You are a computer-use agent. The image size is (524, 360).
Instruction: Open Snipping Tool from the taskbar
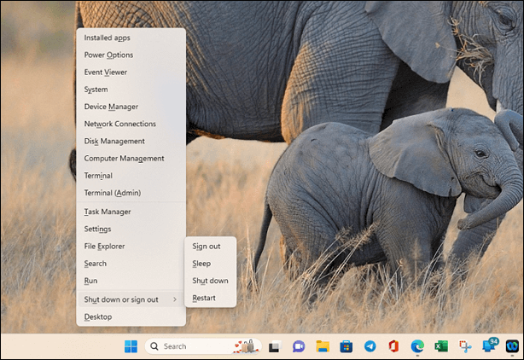(465, 346)
